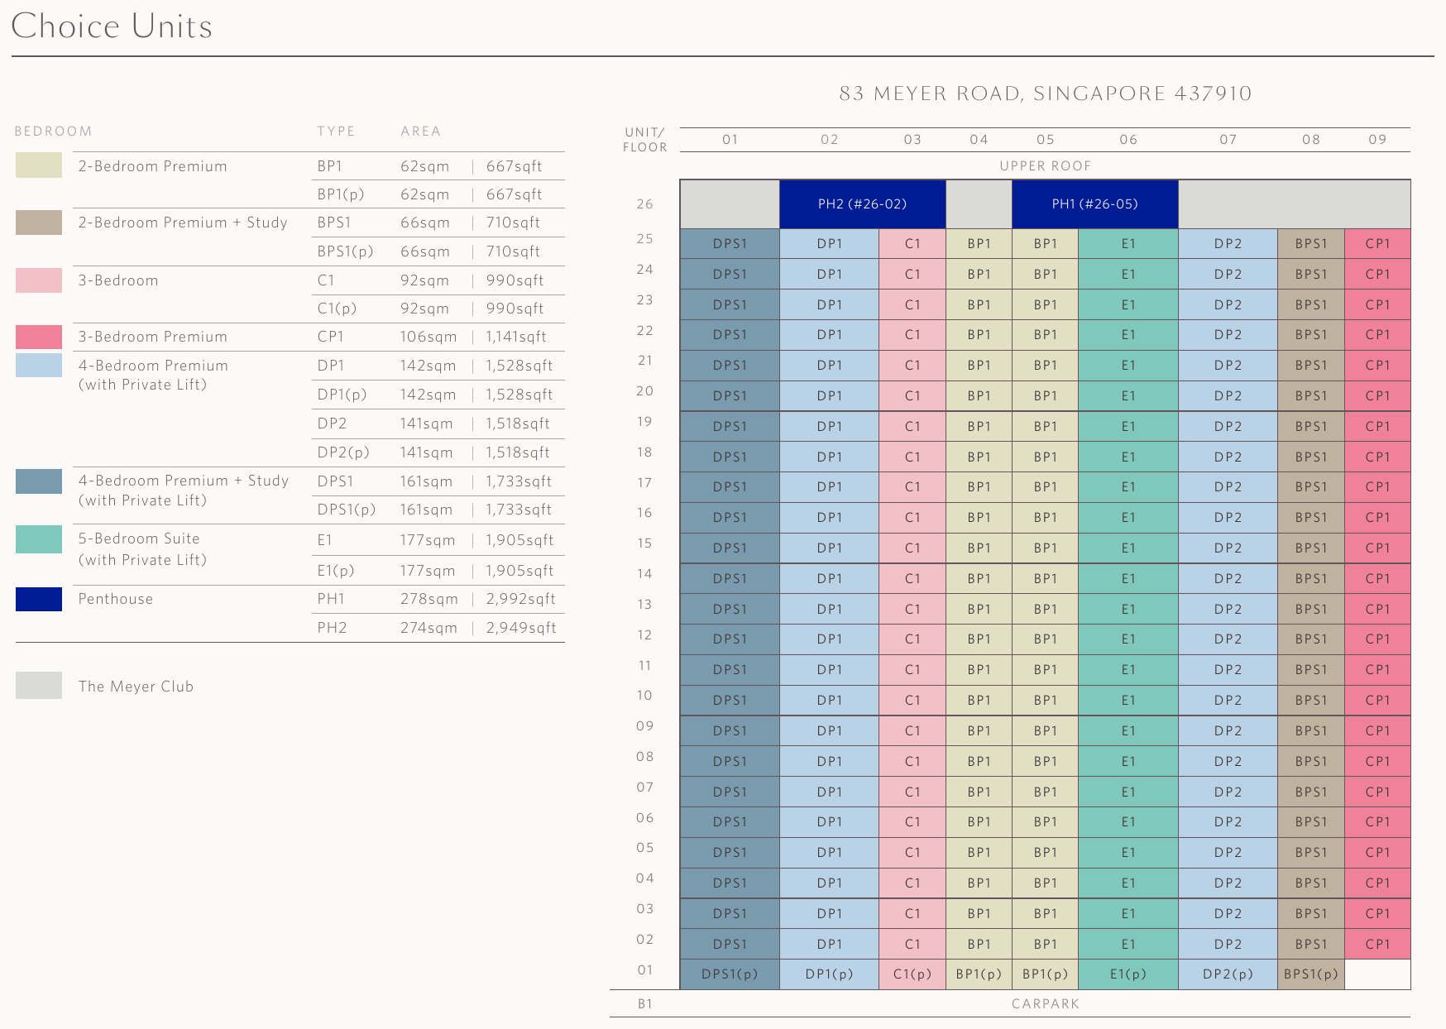Click the 5-Bedroom Suite teal legend swatch
This screenshot has width=1446, height=1029.
39,539
